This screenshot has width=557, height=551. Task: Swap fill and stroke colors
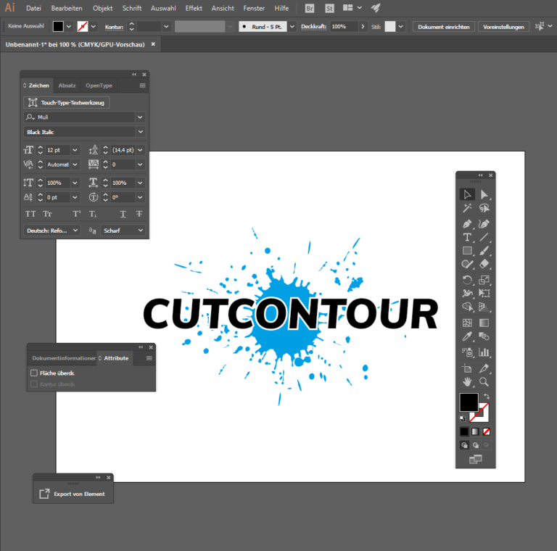487,396
